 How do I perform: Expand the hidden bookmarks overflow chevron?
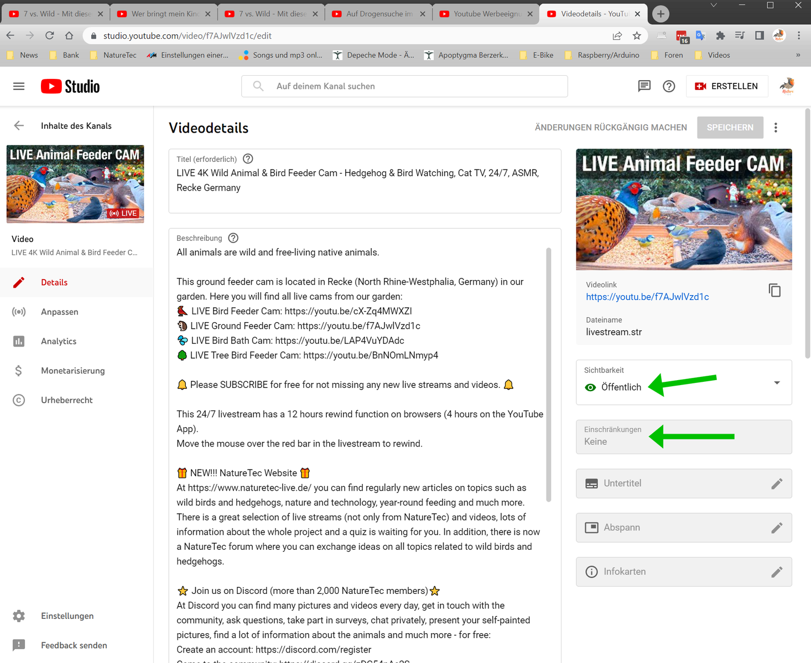point(798,55)
